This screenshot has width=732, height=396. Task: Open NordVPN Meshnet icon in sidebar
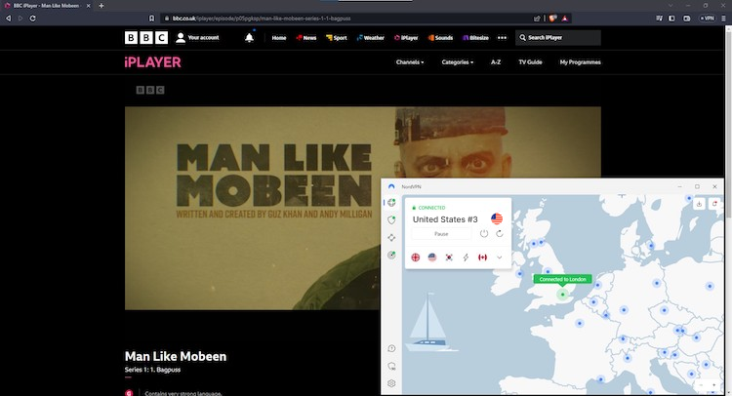(x=391, y=237)
